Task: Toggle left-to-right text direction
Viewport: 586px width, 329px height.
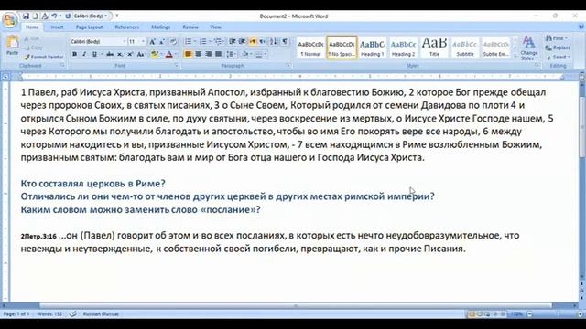Action: point(253,41)
